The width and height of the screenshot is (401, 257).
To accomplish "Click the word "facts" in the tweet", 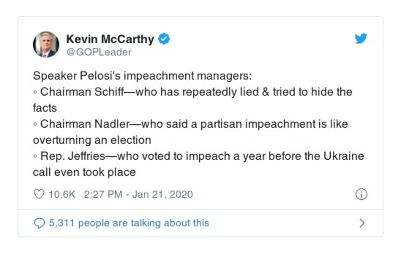I will [x=45, y=107].
